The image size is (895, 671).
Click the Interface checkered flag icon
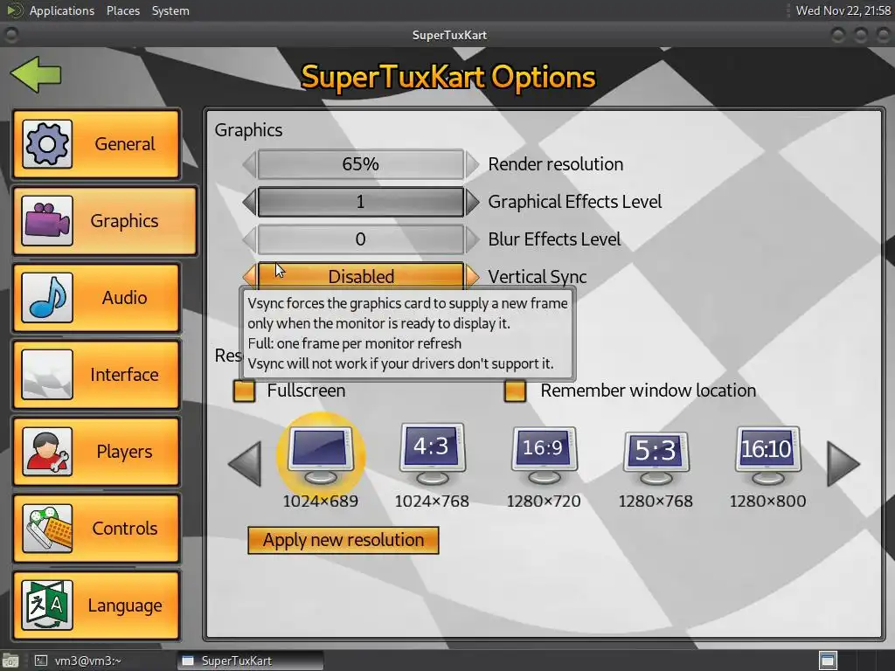47,374
